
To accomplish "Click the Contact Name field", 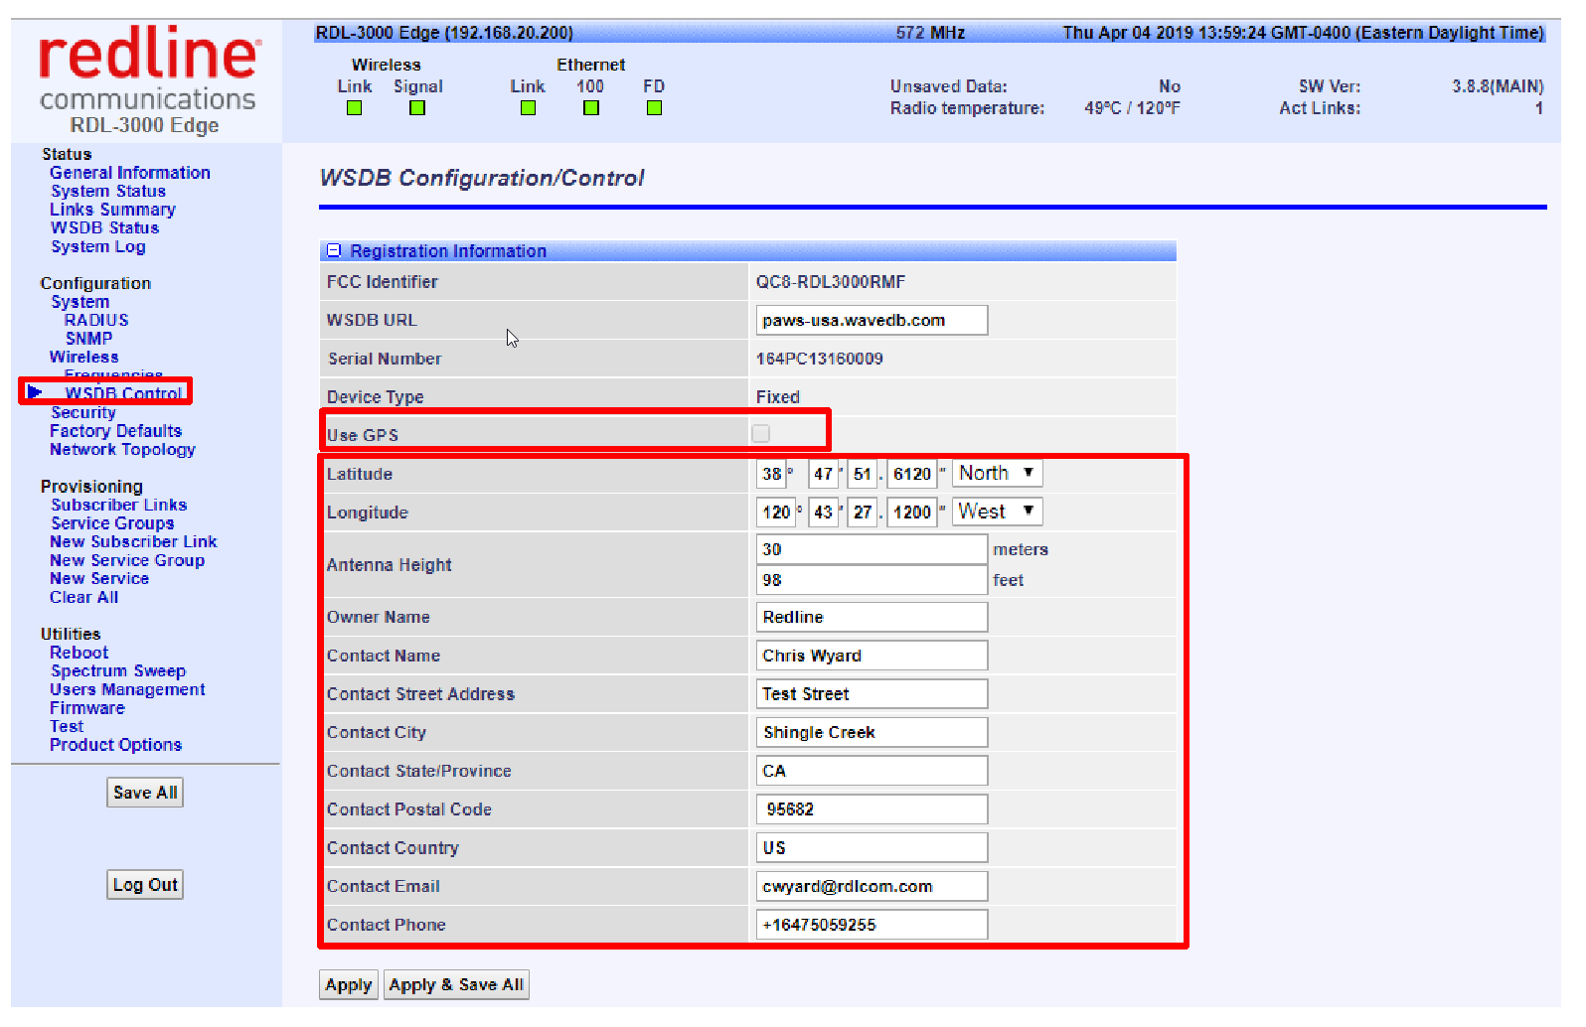I will [x=872, y=656].
